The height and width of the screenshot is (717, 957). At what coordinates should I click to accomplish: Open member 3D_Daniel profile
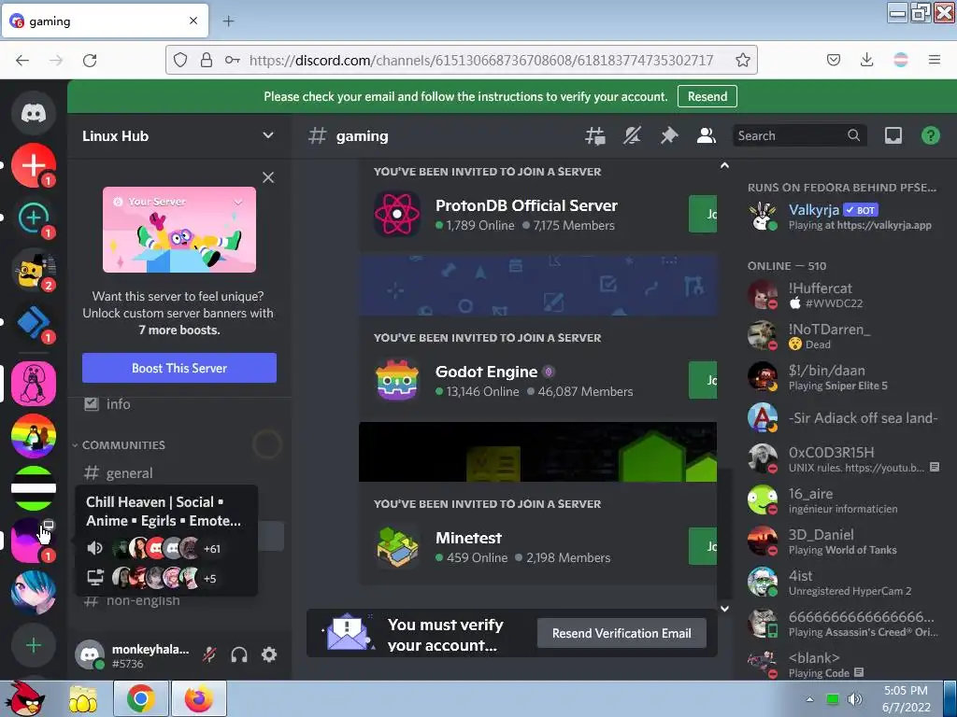845,541
